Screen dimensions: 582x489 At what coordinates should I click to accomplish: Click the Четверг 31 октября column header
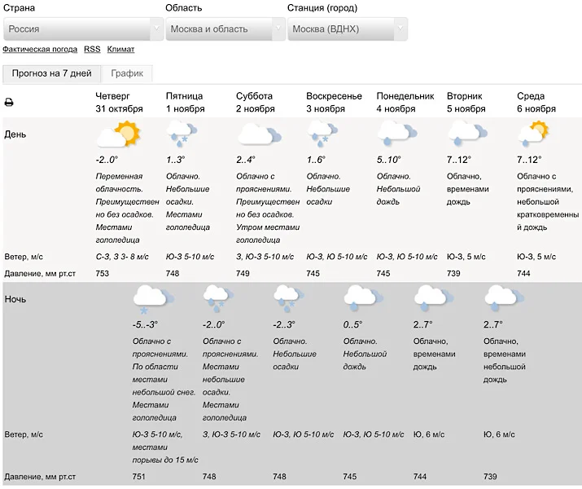pyautogui.click(x=119, y=102)
